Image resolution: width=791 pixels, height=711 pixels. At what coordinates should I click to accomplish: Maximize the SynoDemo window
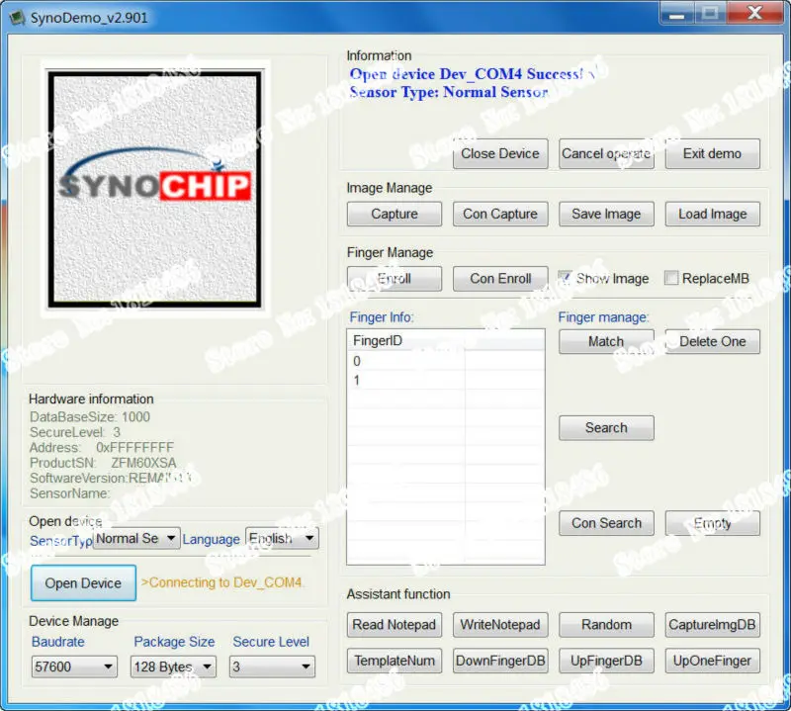tap(710, 14)
